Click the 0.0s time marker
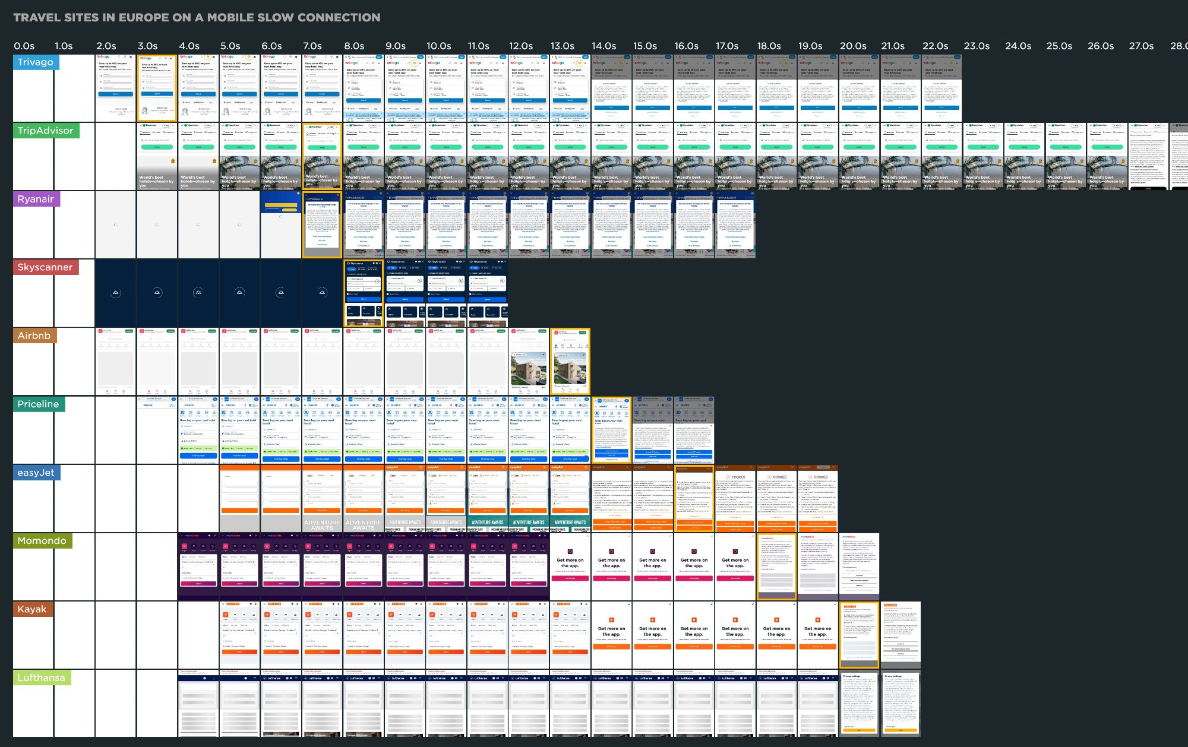This screenshot has width=1188, height=747. [x=24, y=46]
